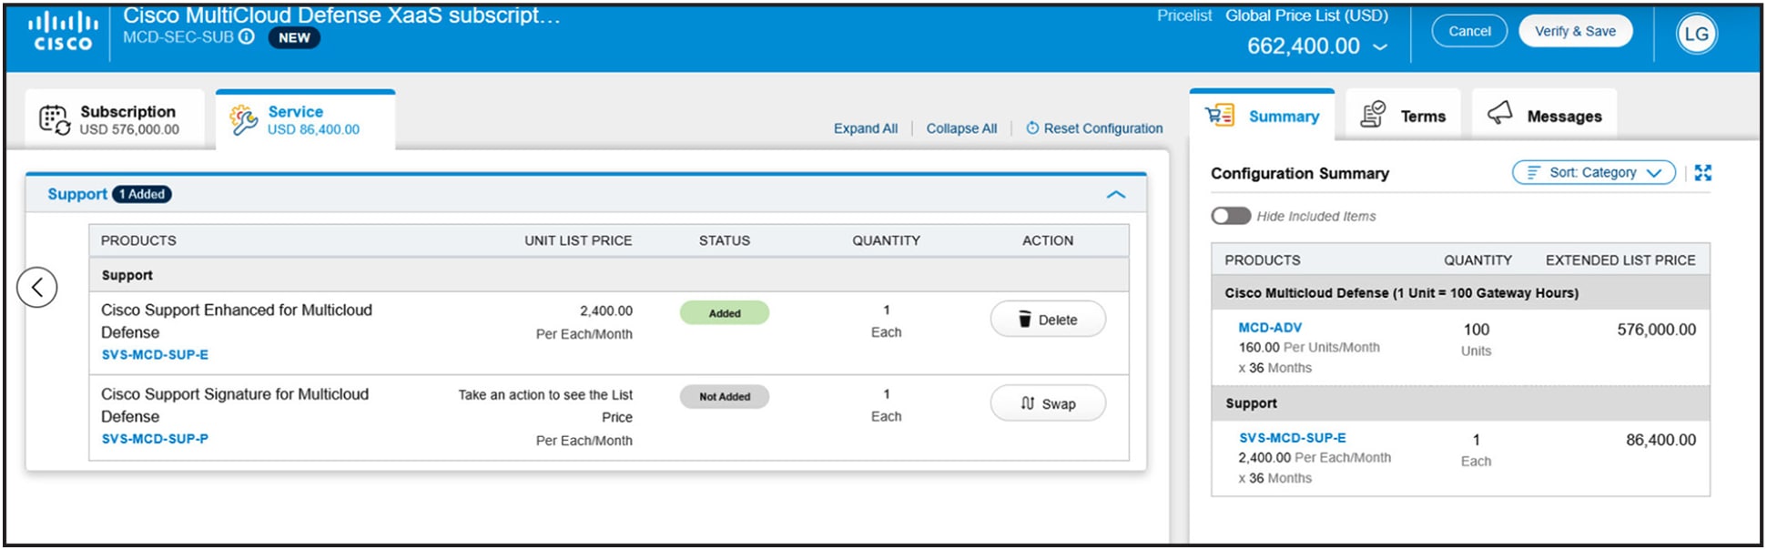This screenshot has width=1767, height=550.
Task: Open SVS-MCD-SUP-P product link
Action: coord(155,439)
